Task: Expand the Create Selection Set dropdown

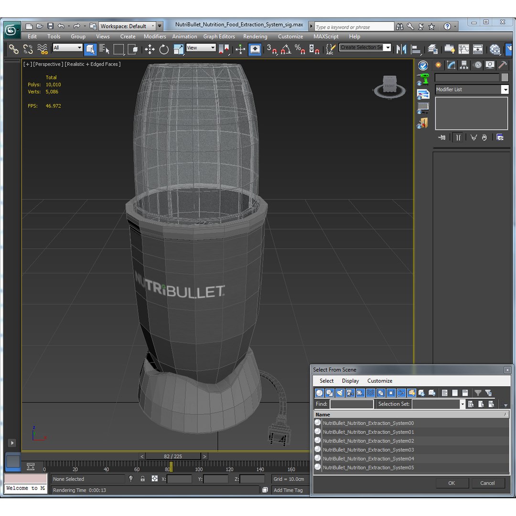Action: coord(388,47)
